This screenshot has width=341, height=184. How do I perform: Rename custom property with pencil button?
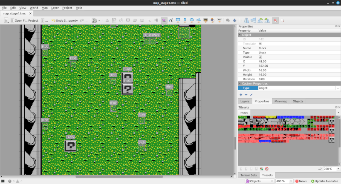[251, 95]
